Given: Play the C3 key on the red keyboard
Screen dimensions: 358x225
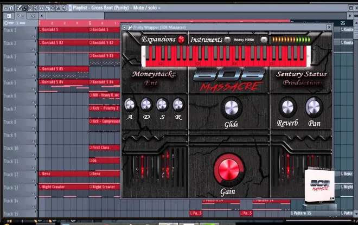Looking at the screenshot, I should coord(198,63).
